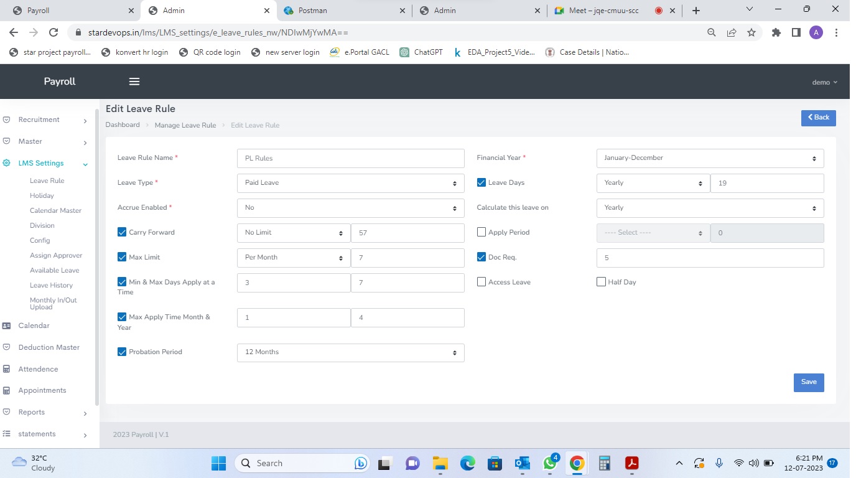Image resolution: width=856 pixels, height=478 pixels.
Task: Click the LMS Settings gear icon
Action: click(7, 163)
